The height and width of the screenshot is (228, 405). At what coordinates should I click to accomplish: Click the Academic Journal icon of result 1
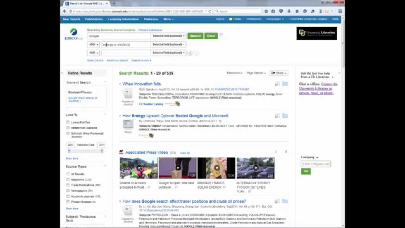click(x=128, y=94)
